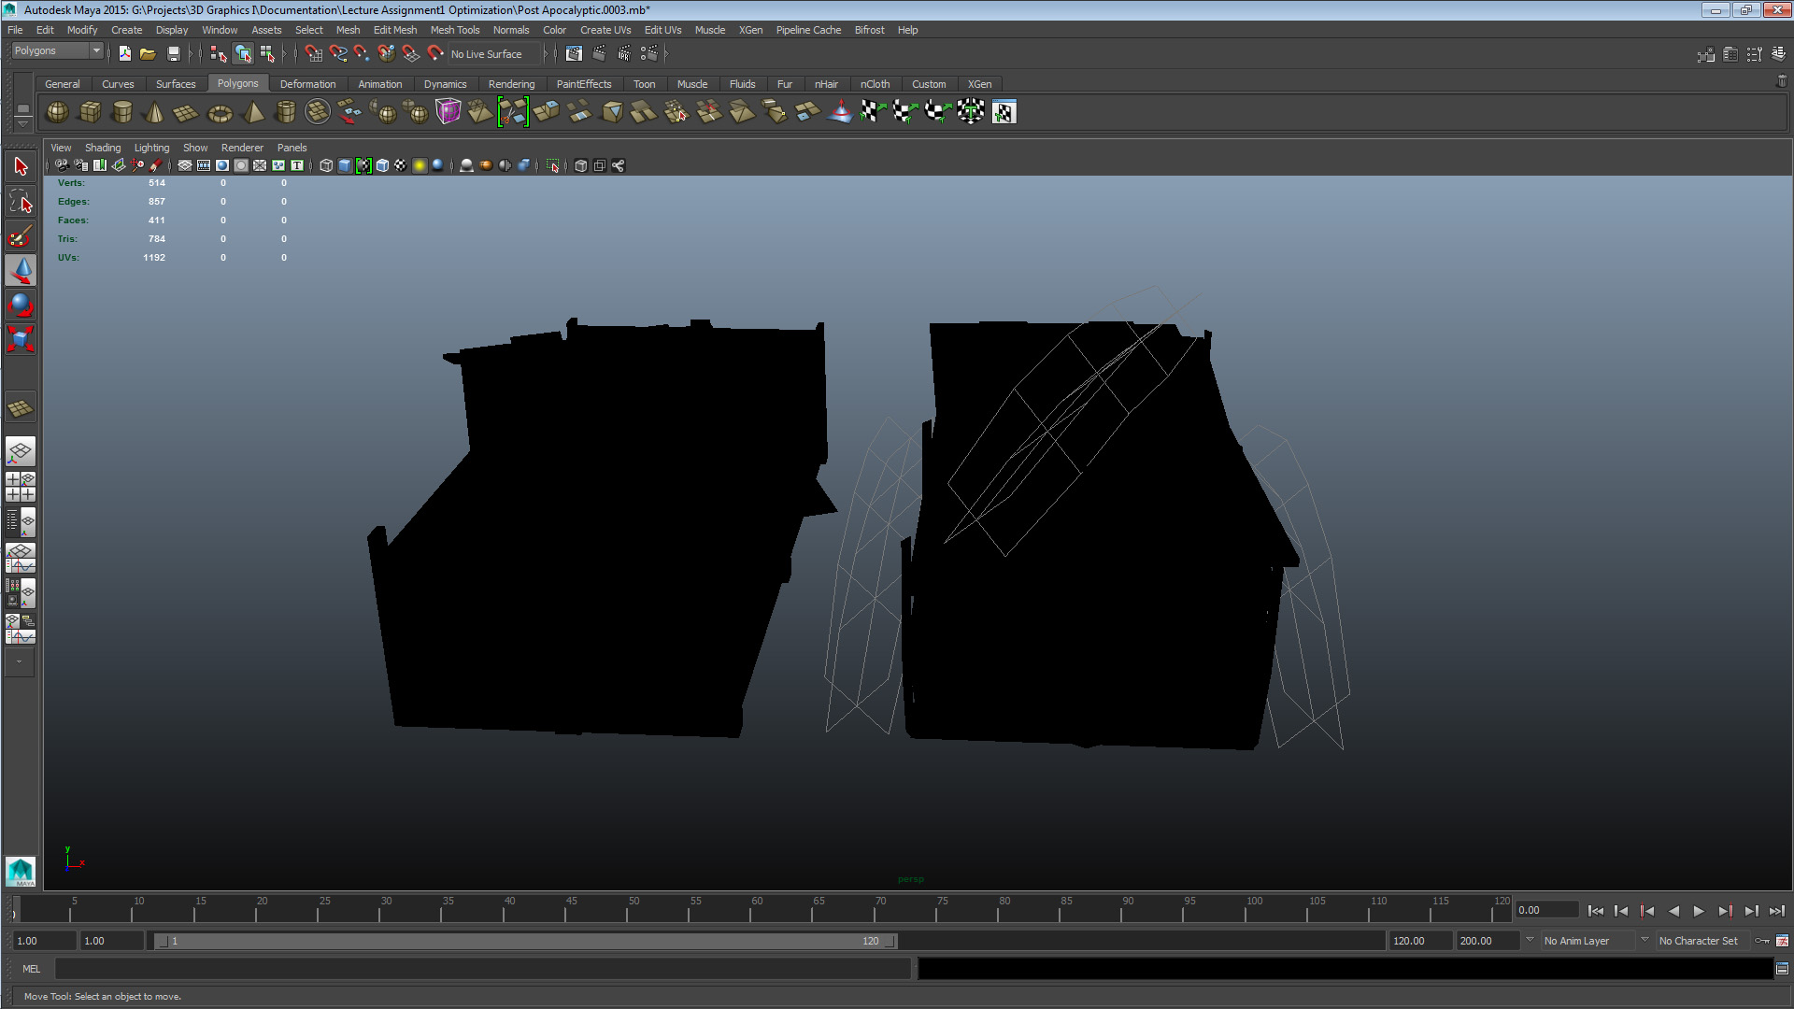
Task: Click the Open scene folder icon
Action: click(x=148, y=54)
